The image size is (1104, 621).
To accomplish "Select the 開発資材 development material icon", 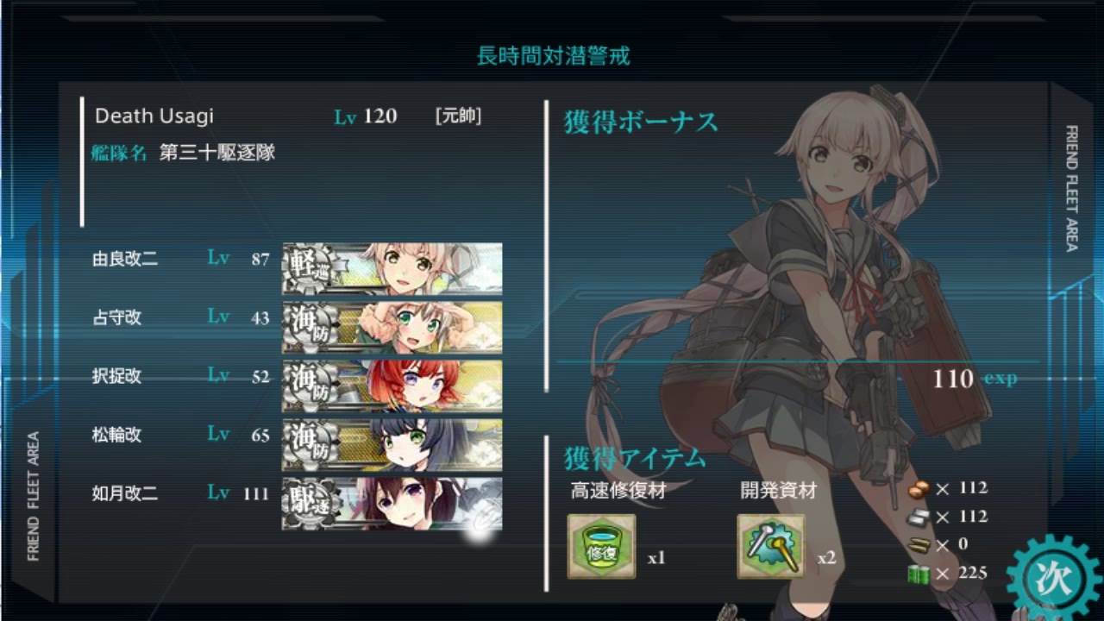I will [x=771, y=546].
